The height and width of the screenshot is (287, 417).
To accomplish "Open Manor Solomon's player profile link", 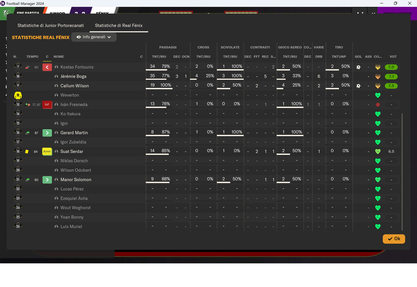I will pyautogui.click(x=76, y=180).
